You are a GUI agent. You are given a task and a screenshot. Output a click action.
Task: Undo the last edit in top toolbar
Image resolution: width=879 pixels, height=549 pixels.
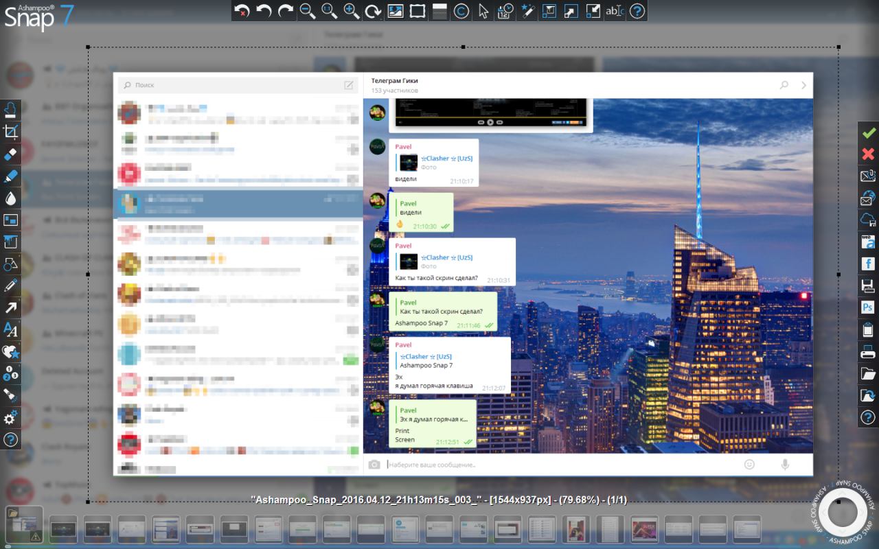pos(264,11)
